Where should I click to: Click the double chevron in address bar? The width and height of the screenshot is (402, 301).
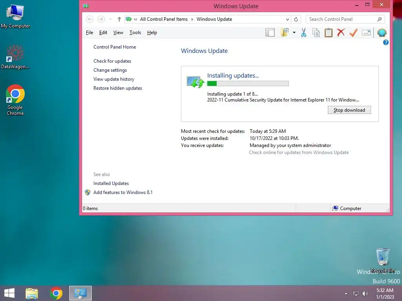135,19
